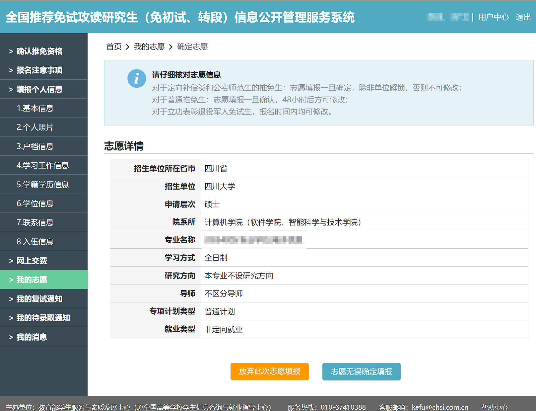The image size is (536, 411).
Task: Select 3.户档信息 in sidebar
Action: point(44,146)
